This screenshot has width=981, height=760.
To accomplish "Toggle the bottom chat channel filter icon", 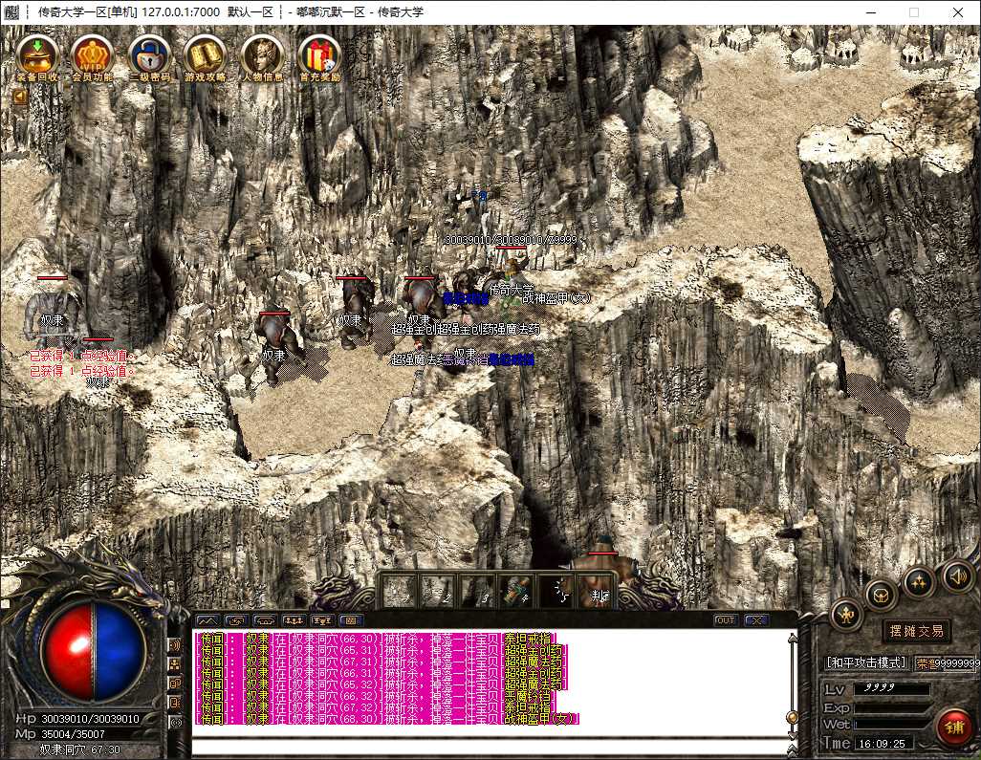I will click(175, 723).
